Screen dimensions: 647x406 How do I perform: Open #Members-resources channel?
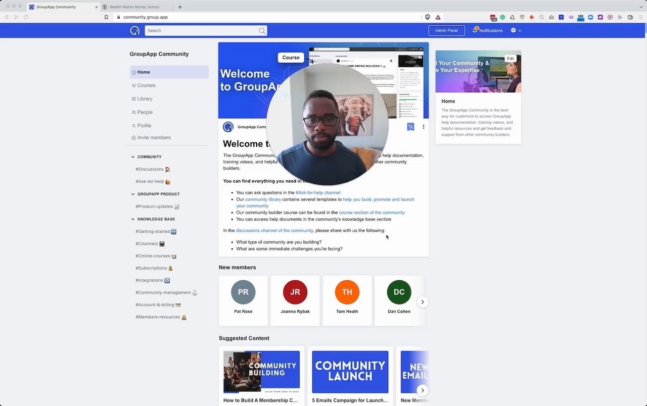click(161, 317)
